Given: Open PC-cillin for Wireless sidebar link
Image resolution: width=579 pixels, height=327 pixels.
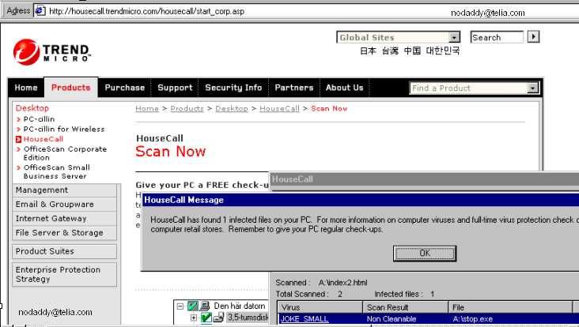Looking at the screenshot, I should [x=64, y=129].
